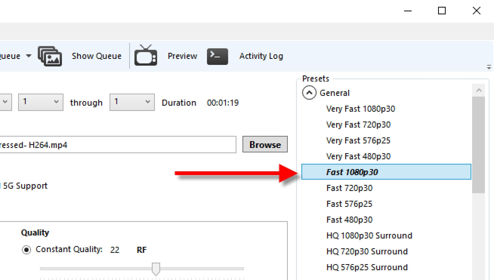Click the Activity Log text button

pyautogui.click(x=261, y=56)
